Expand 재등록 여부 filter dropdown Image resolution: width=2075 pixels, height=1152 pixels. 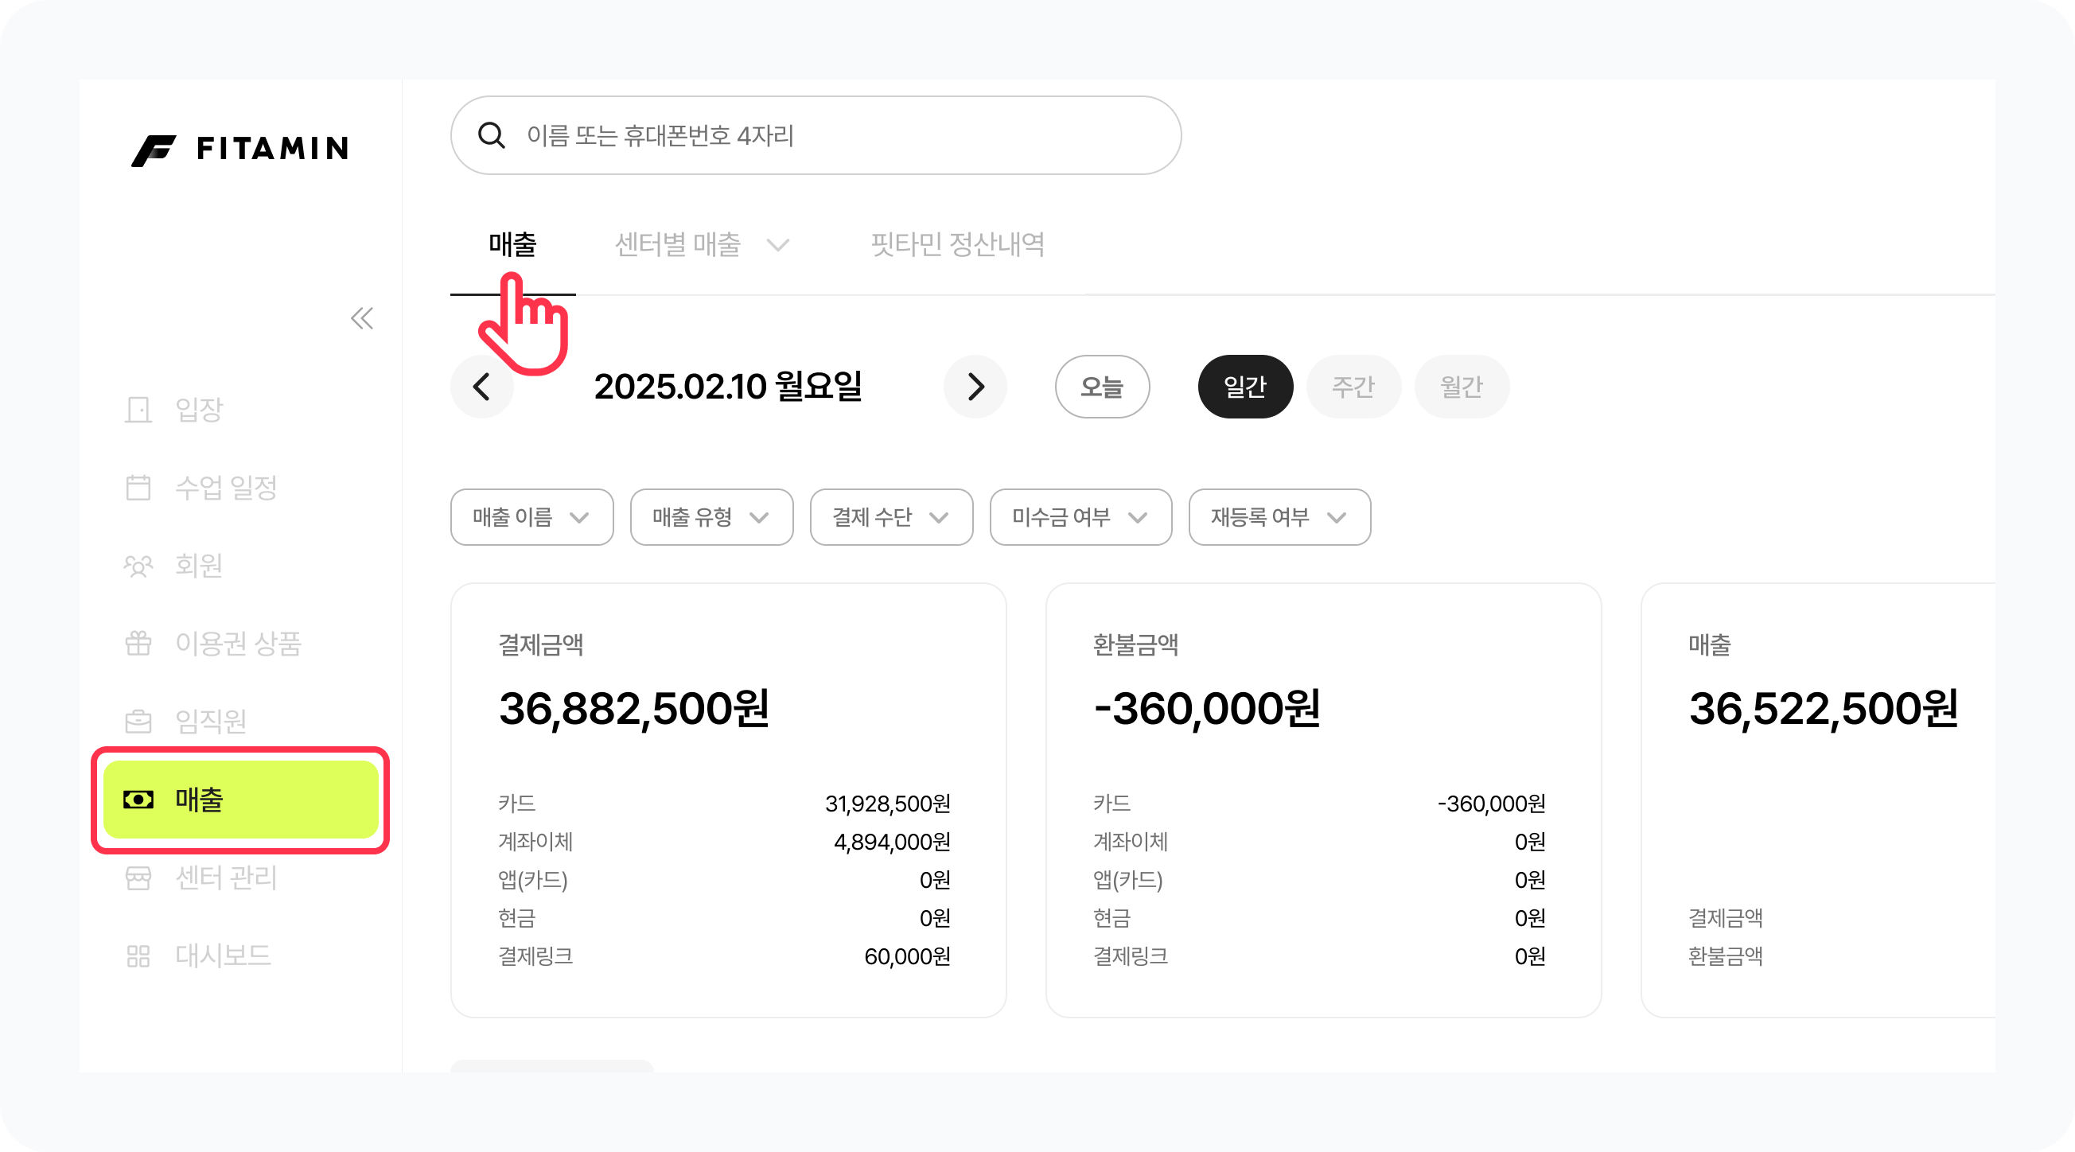pyautogui.click(x=1279, y=517)
